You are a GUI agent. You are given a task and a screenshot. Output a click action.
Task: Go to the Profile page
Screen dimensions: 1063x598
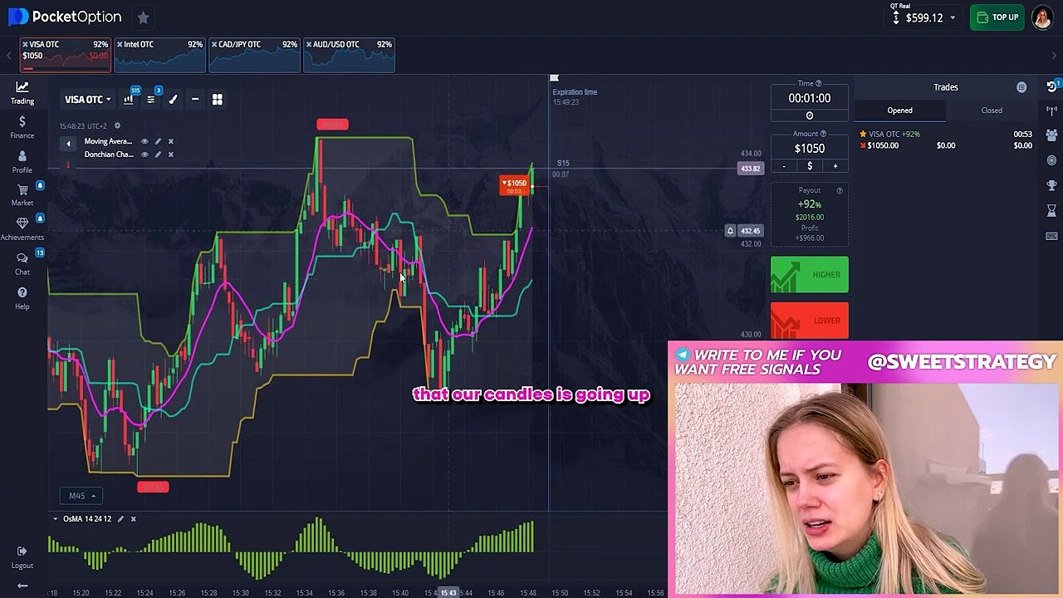pyautogui.click(x=22, y=161)
